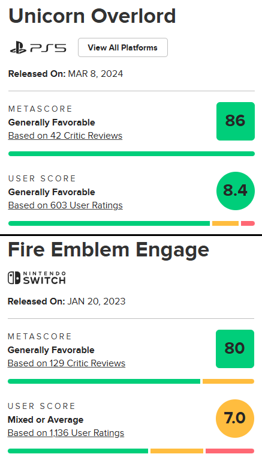Click green segment of Fire Emblem user bar
The image size is (262, 457).
pyautogui.click(x=78, y=451)
